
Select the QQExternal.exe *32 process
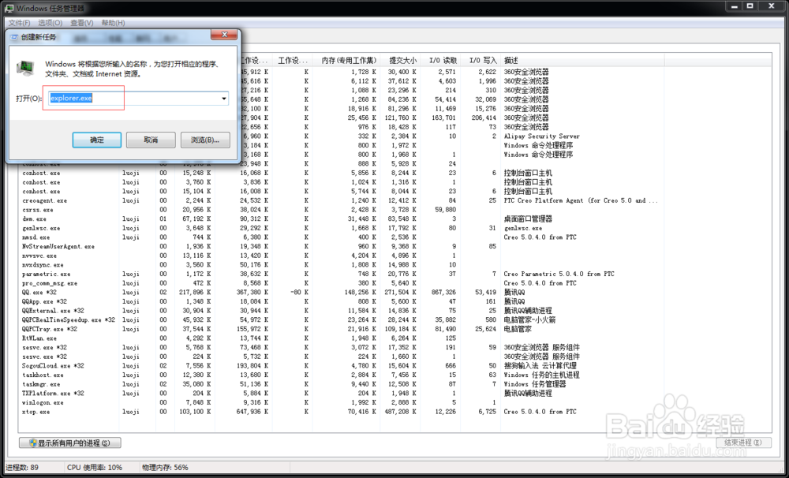pyautogui.click(x=53, y=311)
